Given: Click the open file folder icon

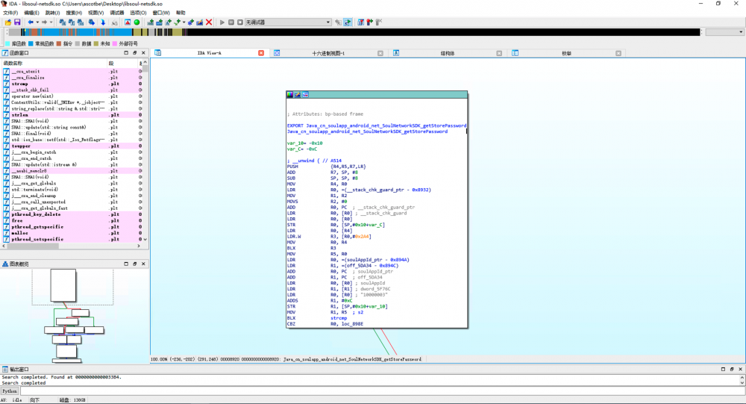Looking at the screenshot, I should point(7,22).
